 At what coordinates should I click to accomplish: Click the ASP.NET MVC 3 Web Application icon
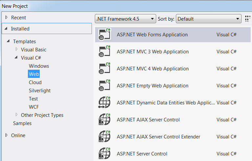pos(105,51)
